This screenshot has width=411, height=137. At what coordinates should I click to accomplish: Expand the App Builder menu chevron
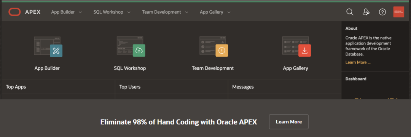tap(80, 12)
